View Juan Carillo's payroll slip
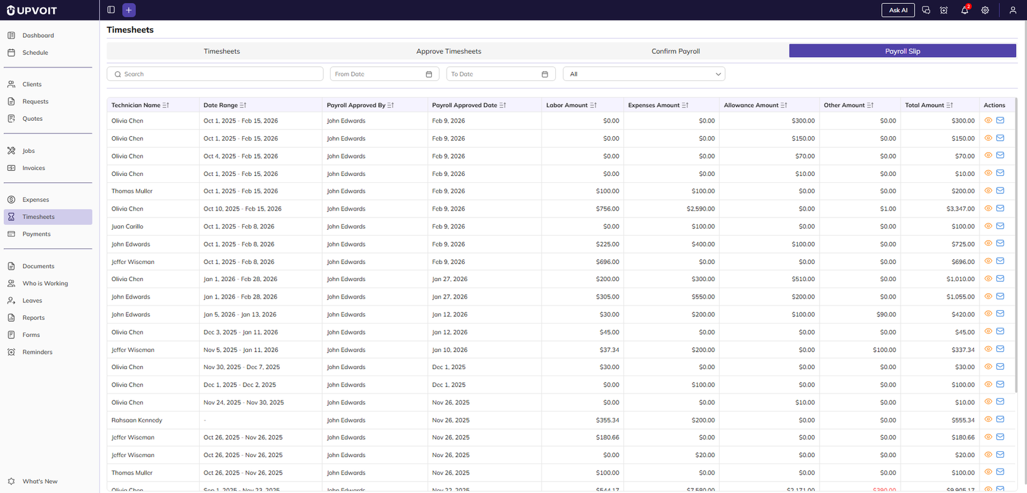The height and width of the screenshot is (493, 1027). (988, 226)
